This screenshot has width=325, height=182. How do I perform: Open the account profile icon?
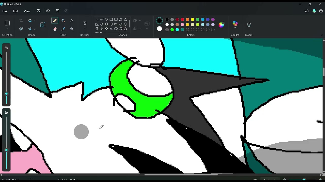(314, 11)
